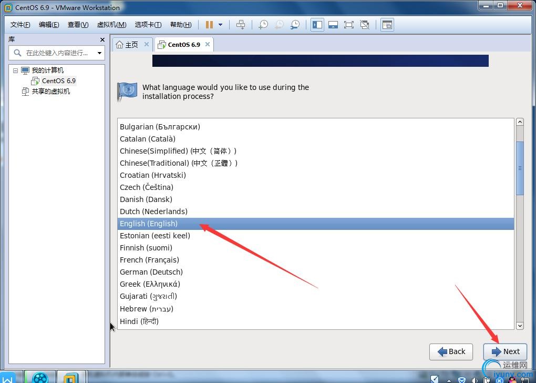Switch to the CentOS 6.9 tab
This screenshot has width=536, height=383.
coord(184,45)
